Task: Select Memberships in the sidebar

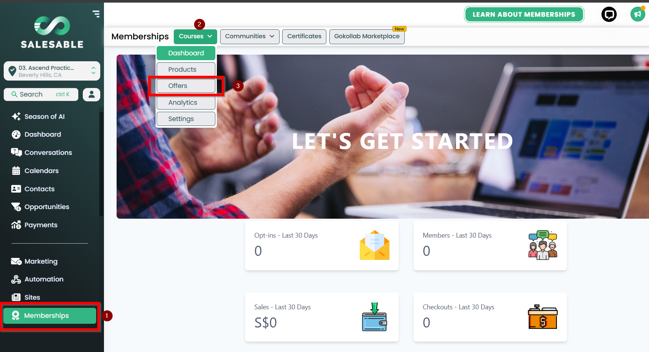Action: click(x=50, y=316)
